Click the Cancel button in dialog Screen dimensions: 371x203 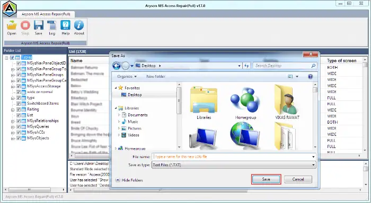[x=298, y=179]
